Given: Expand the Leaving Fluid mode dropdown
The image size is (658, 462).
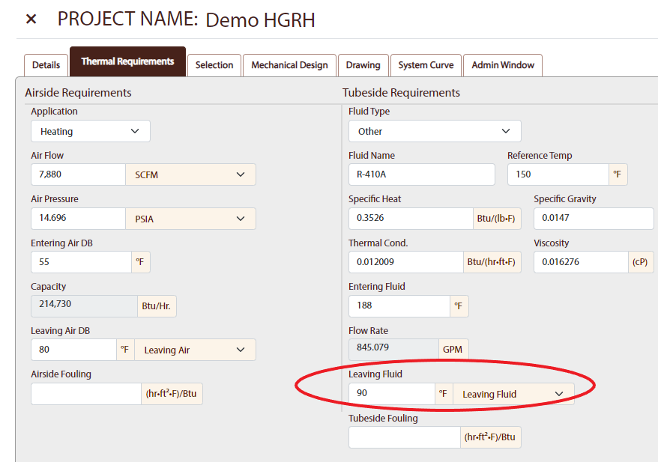Looking at the screenshot, I should click(x=513, y=394).
